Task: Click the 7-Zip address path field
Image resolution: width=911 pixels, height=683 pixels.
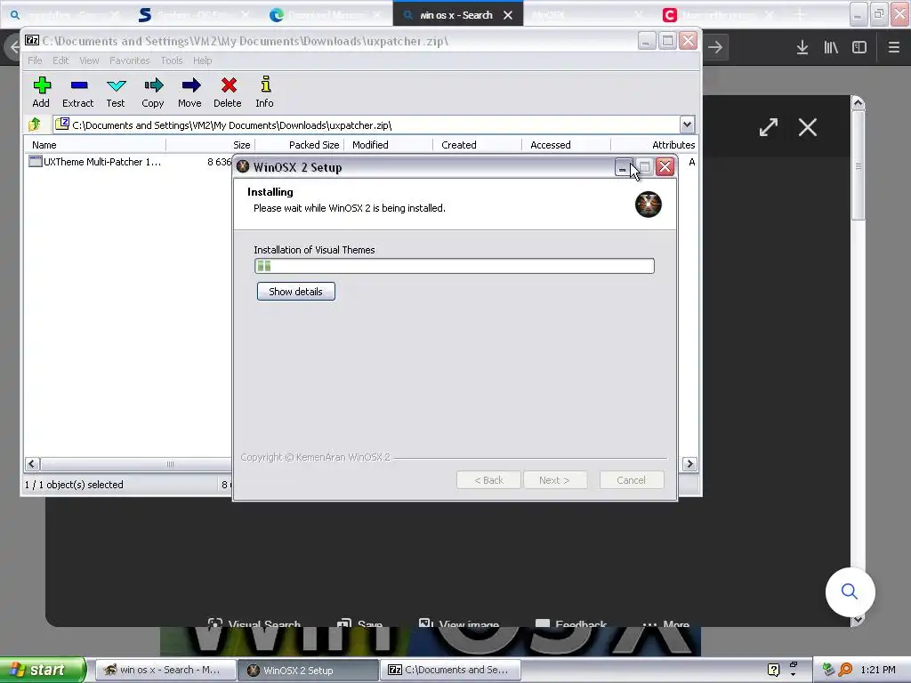Action: [366, 125]
